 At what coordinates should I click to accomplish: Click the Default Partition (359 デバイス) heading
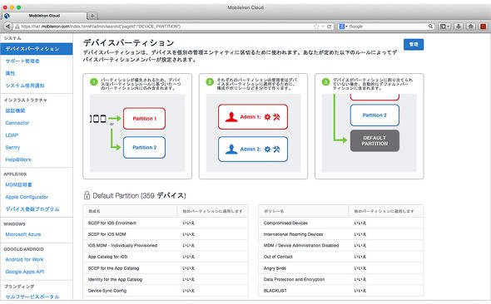click(139, 195)
